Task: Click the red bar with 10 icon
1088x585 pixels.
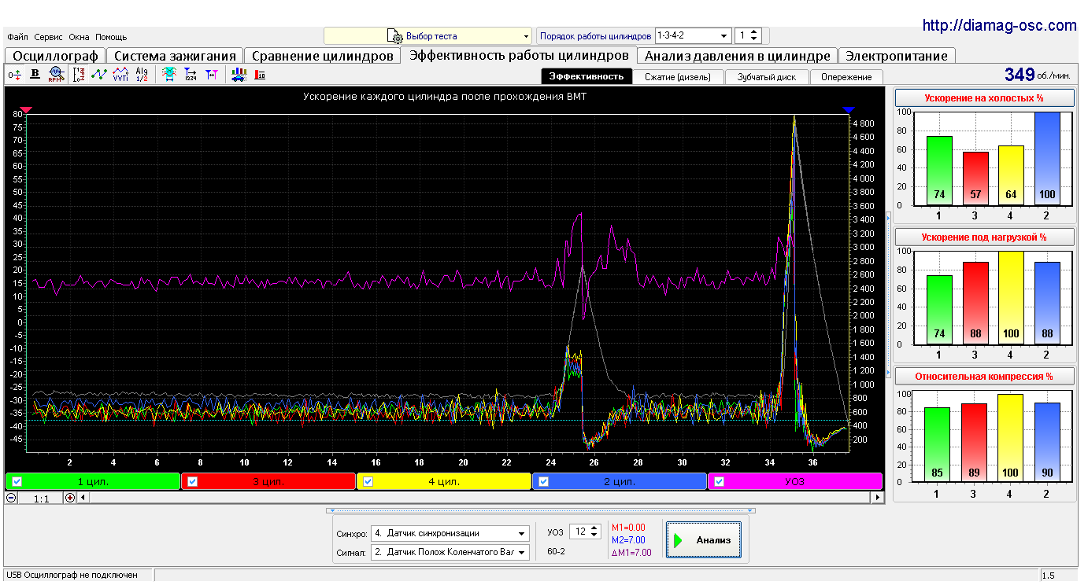Action: 260,75
